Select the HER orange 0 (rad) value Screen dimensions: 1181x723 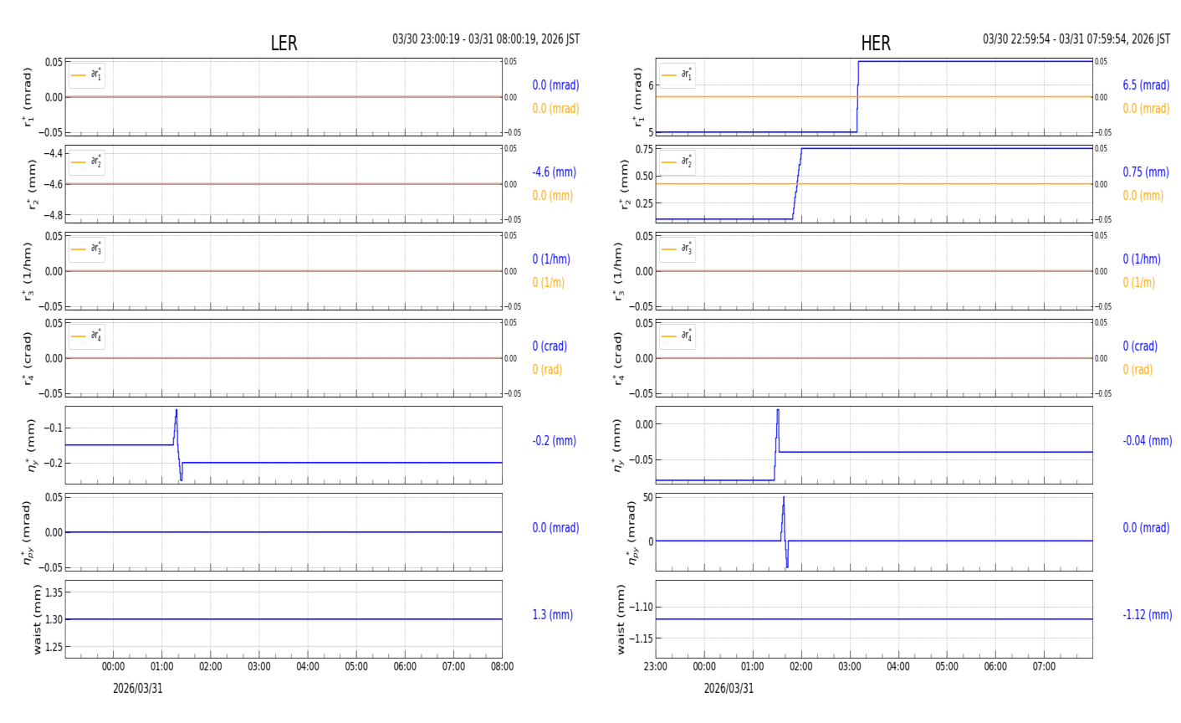1138,370
